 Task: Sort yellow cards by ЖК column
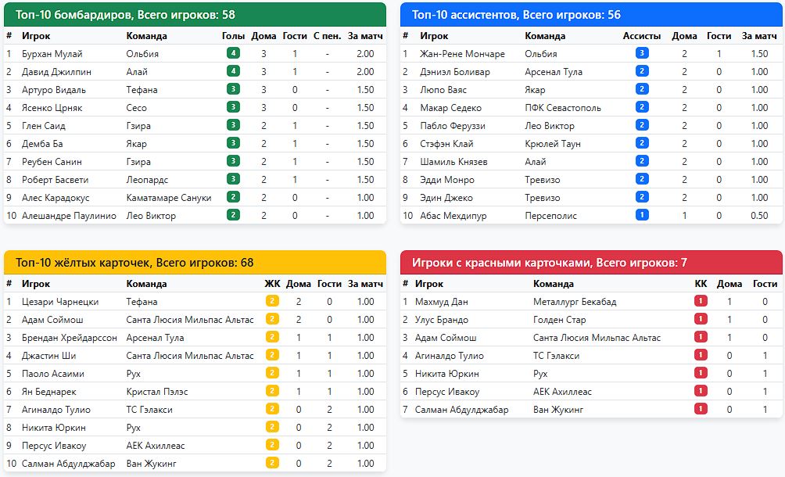tap(272, 284)
